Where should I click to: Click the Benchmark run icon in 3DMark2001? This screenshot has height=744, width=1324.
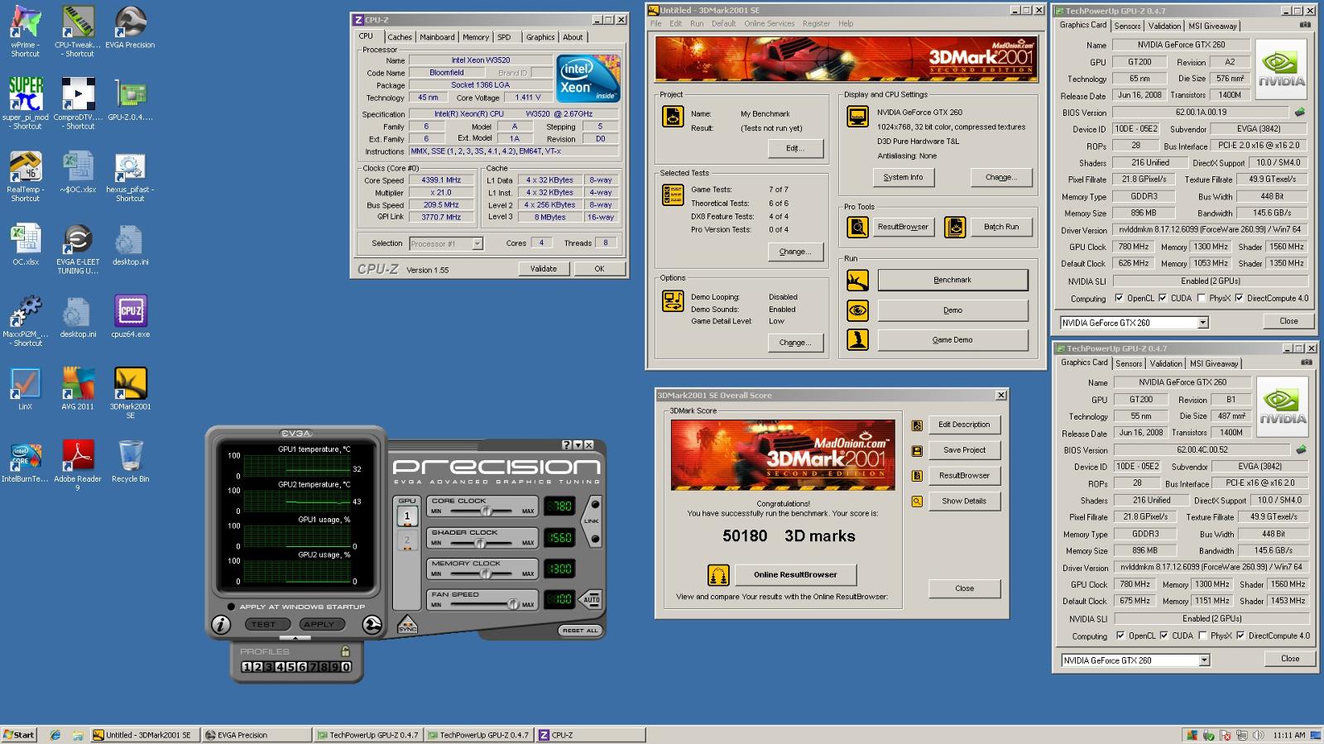[857, 280]
